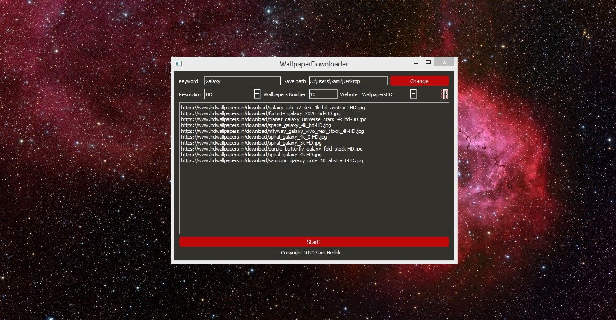
Task: Click the Resolution label
Action: (x=190, y=94)
